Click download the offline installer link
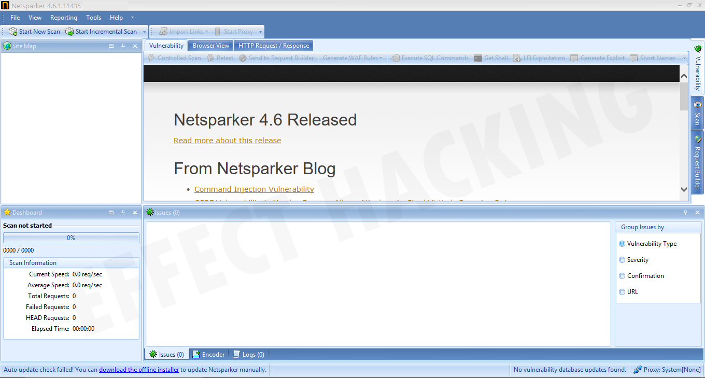The width and height of the screenshot is (705, 378). 139,370
